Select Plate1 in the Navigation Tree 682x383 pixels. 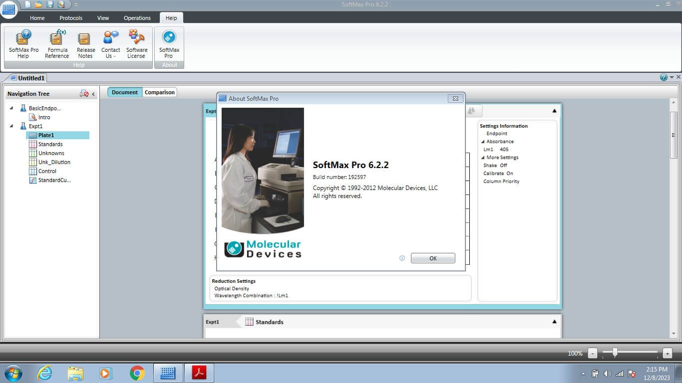(57, 135)
